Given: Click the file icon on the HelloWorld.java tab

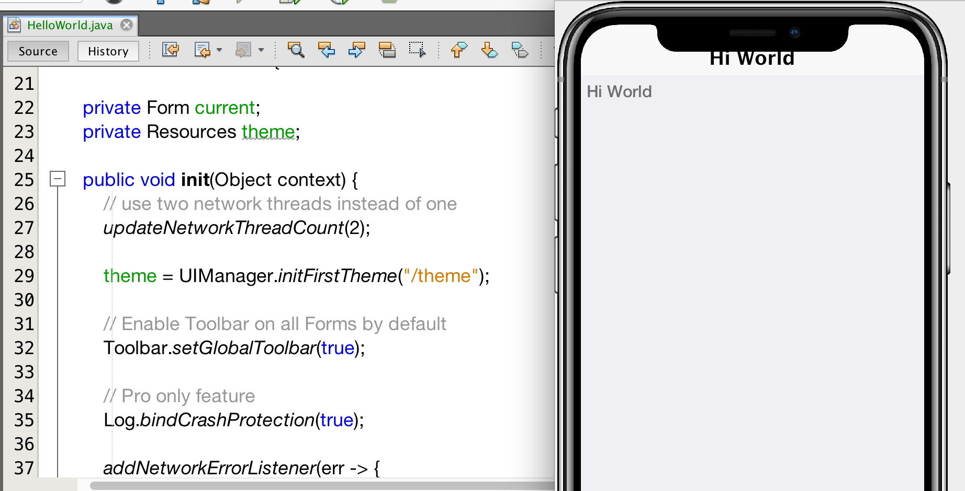Looking at the screenshot, I should (13, 25).
